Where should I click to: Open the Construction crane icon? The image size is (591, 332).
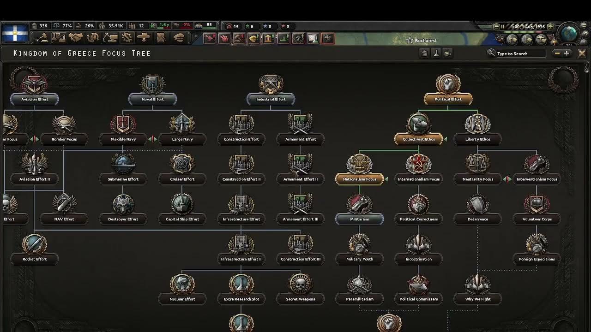(110, 38)
